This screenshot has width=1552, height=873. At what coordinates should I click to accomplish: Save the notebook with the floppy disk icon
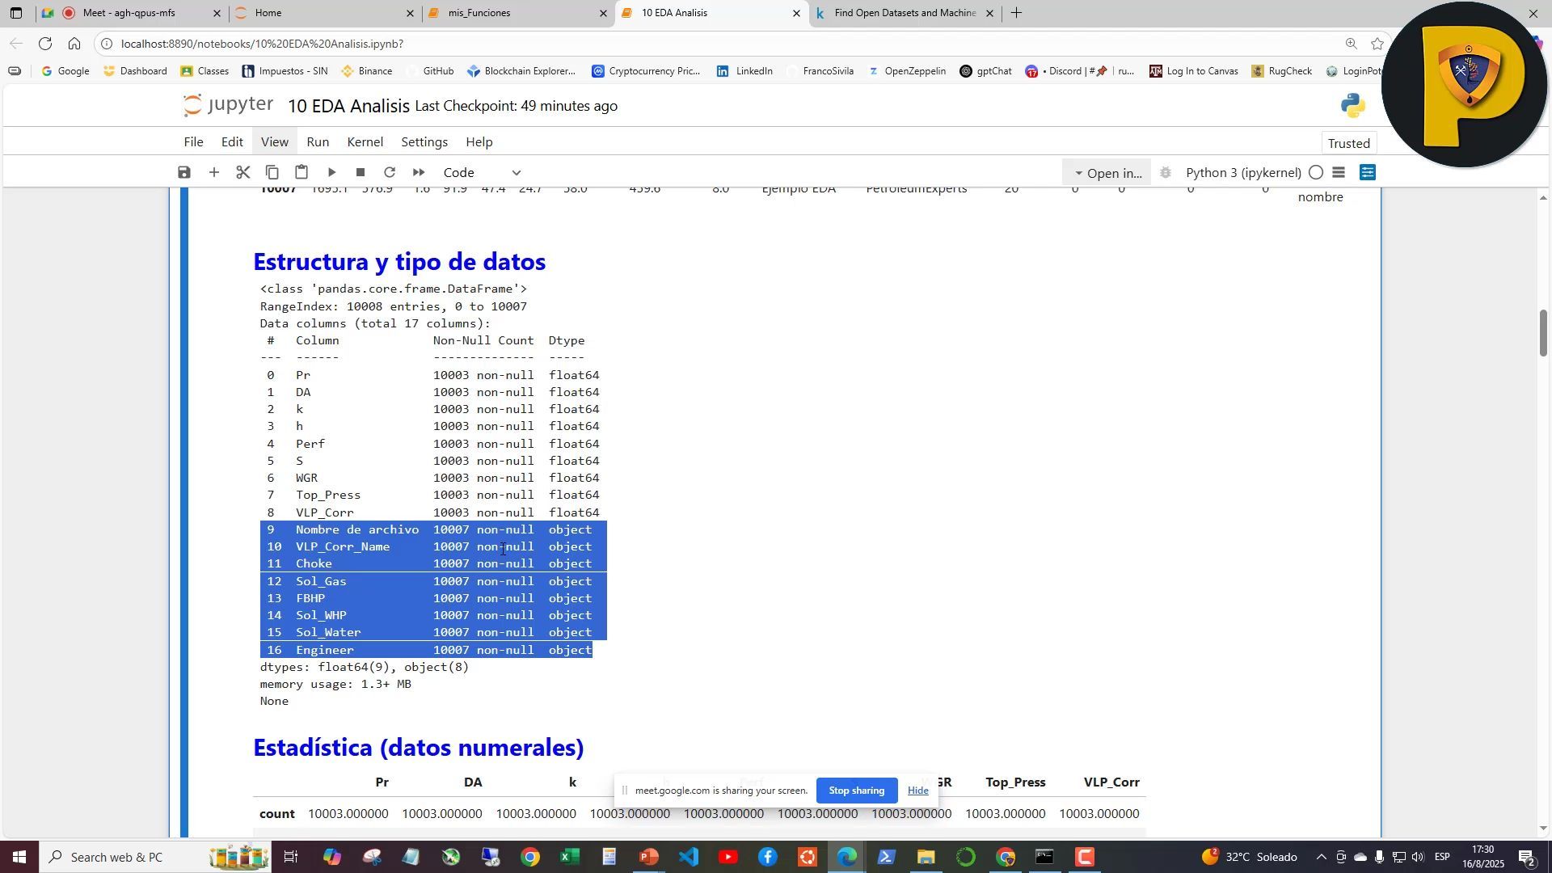point(184,172)
